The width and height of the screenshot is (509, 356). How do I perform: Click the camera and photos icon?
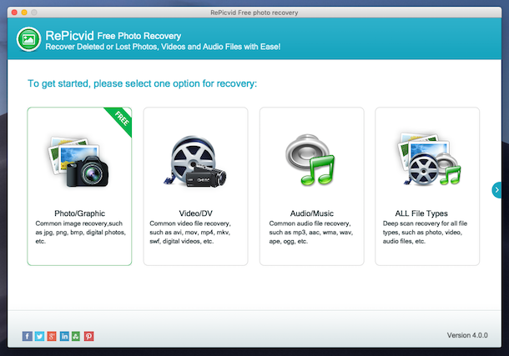click(x=78, y=162)
